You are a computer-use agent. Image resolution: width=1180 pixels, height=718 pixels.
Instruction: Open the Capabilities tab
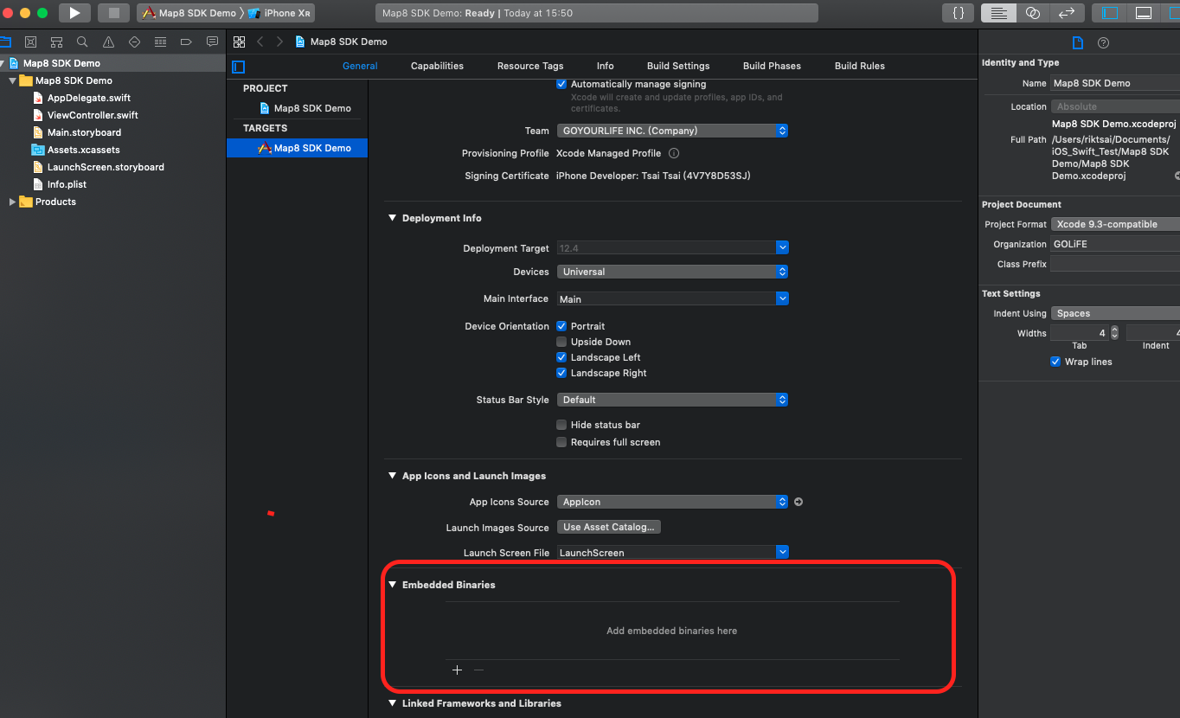pyautogui.click(x=437, y=66)
